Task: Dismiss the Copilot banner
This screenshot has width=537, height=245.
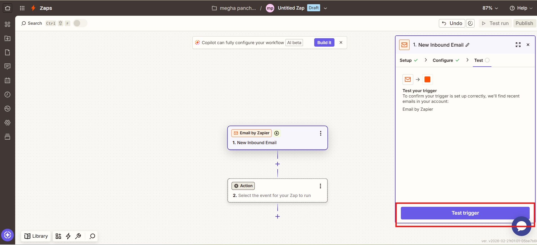Action: 341,43
